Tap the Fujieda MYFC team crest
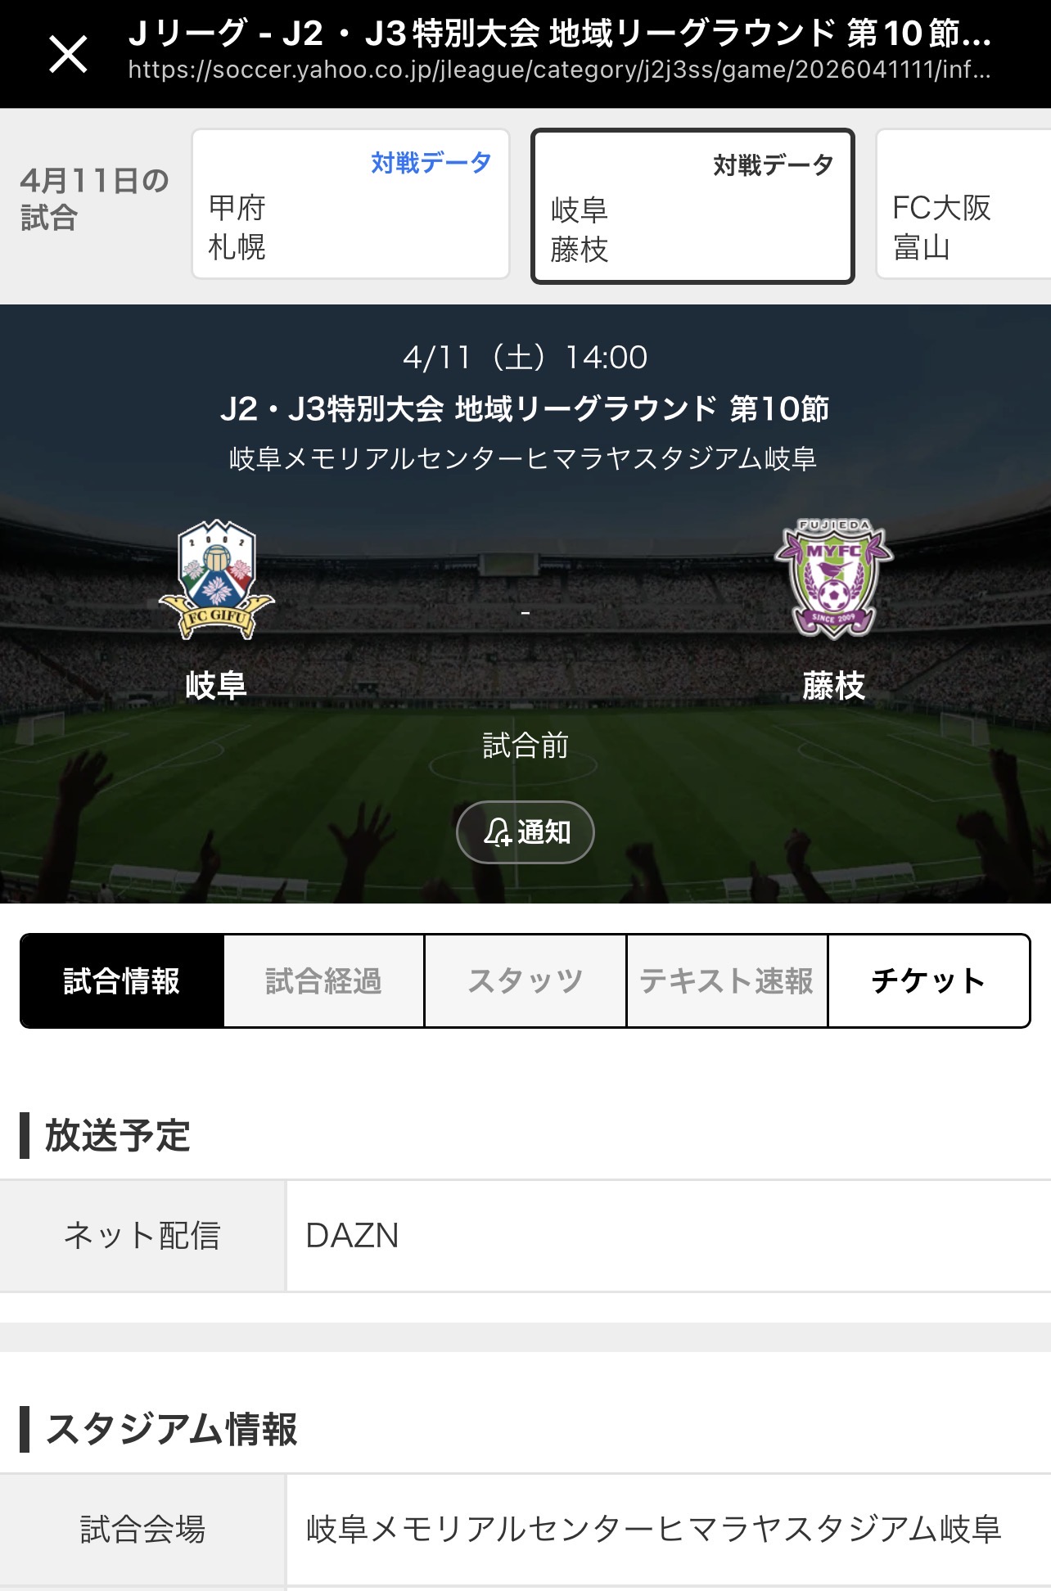Screen dimensions: 1051x1591 click(x=834, y=579)
